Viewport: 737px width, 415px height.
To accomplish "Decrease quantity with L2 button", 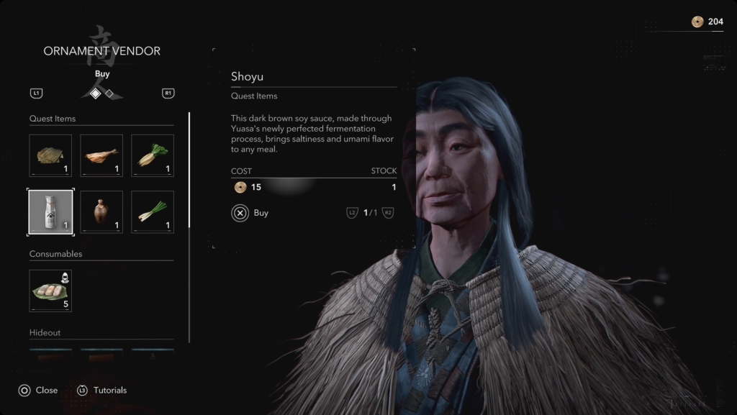I will (x=352, y=213).
